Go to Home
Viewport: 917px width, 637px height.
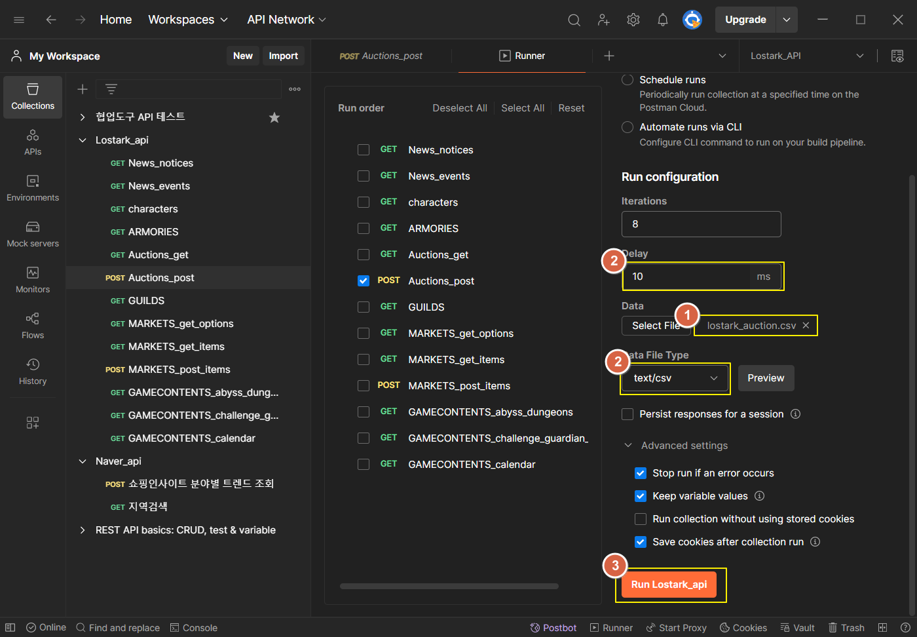click(x=116, y=20)
